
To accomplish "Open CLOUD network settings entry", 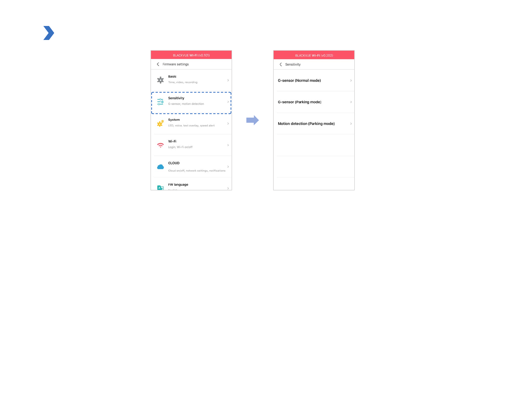I will (x=196, y=167).
